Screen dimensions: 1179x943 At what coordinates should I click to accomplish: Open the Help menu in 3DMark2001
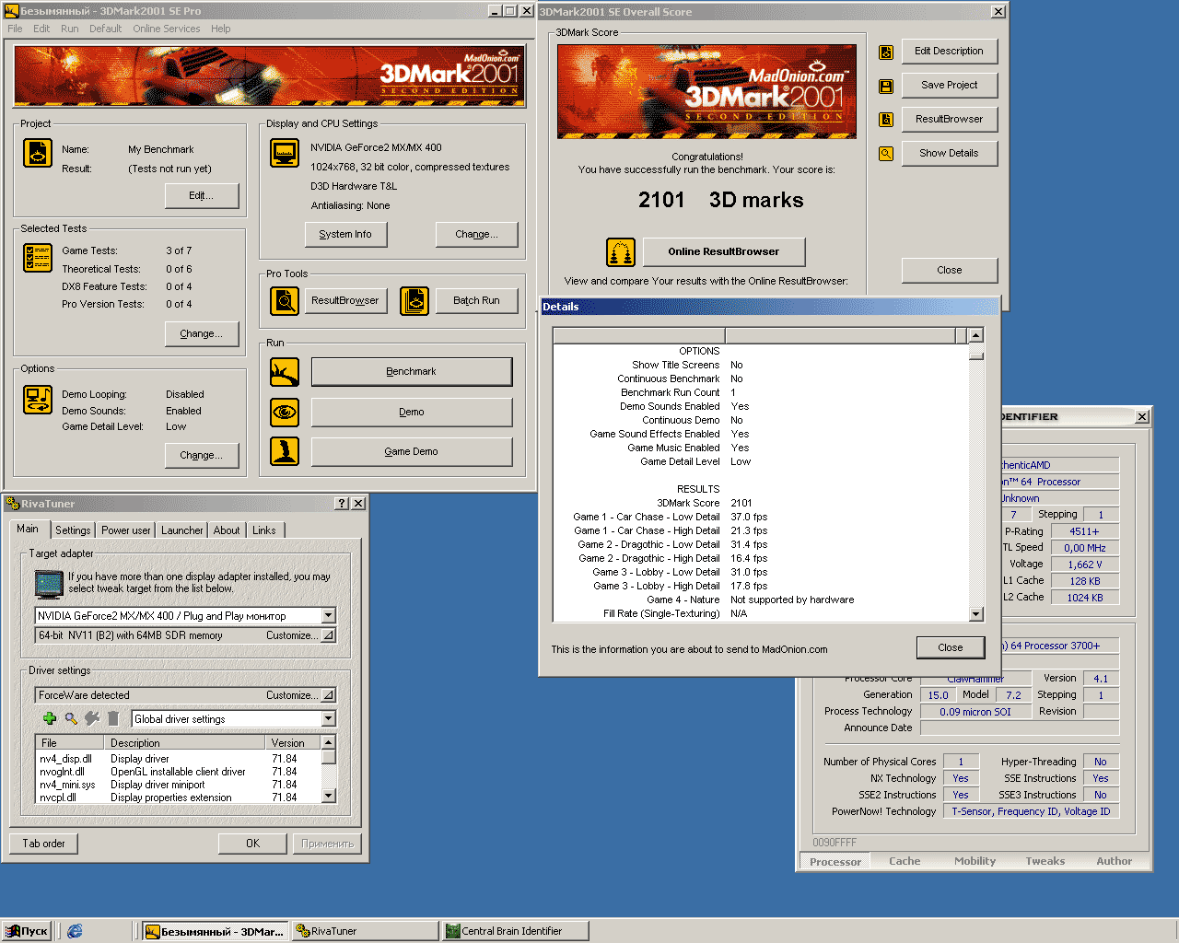click(220, 29)
